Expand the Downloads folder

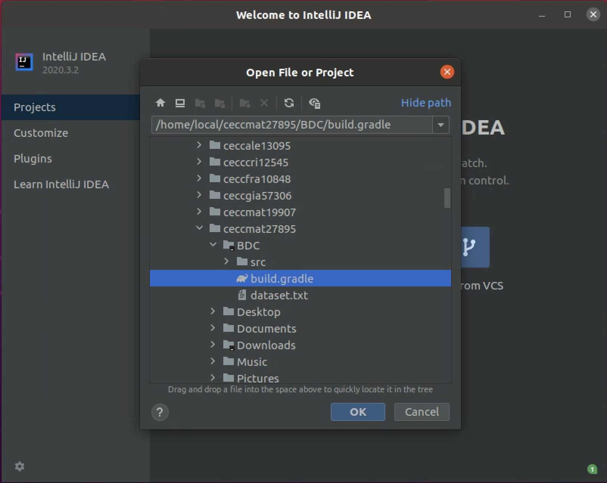pos(213,345)
